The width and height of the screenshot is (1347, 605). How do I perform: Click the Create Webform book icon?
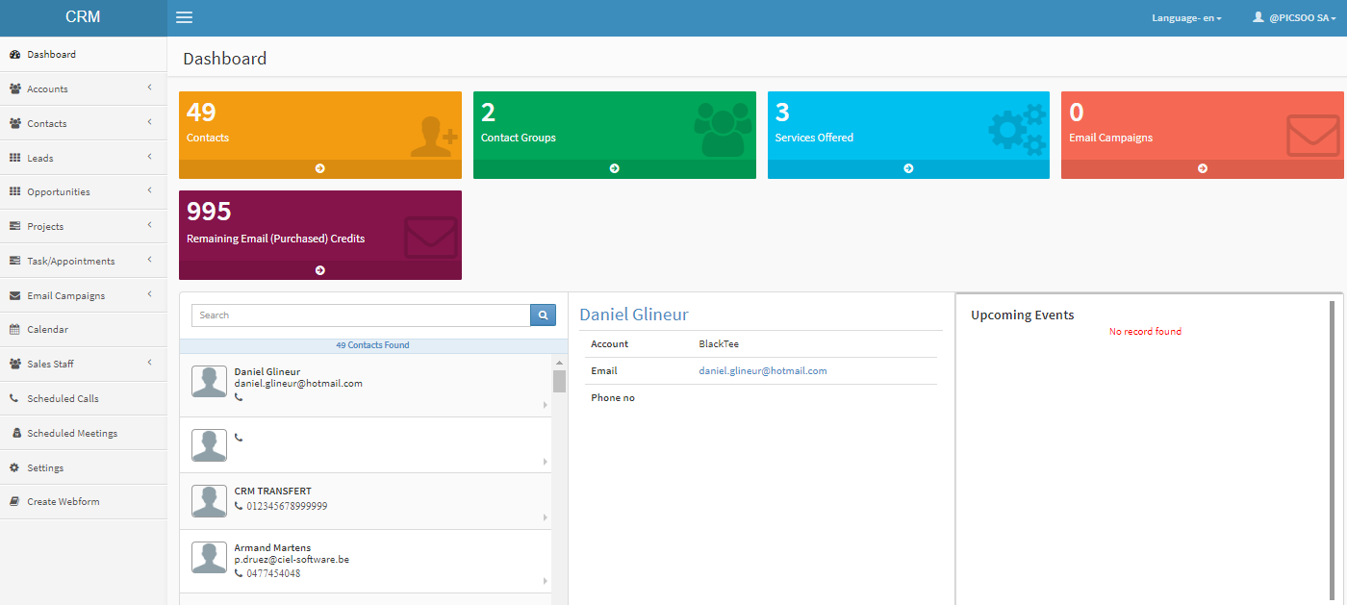point(15,502)
